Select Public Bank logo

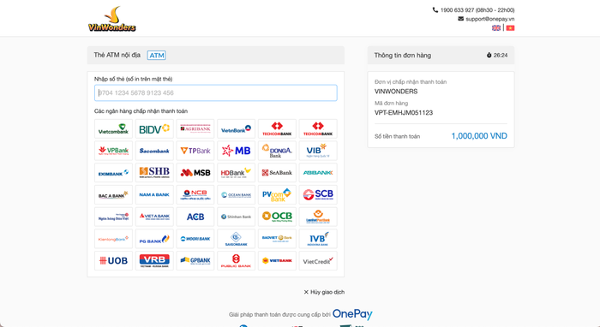pyautogui.click(x=236, y=260)
